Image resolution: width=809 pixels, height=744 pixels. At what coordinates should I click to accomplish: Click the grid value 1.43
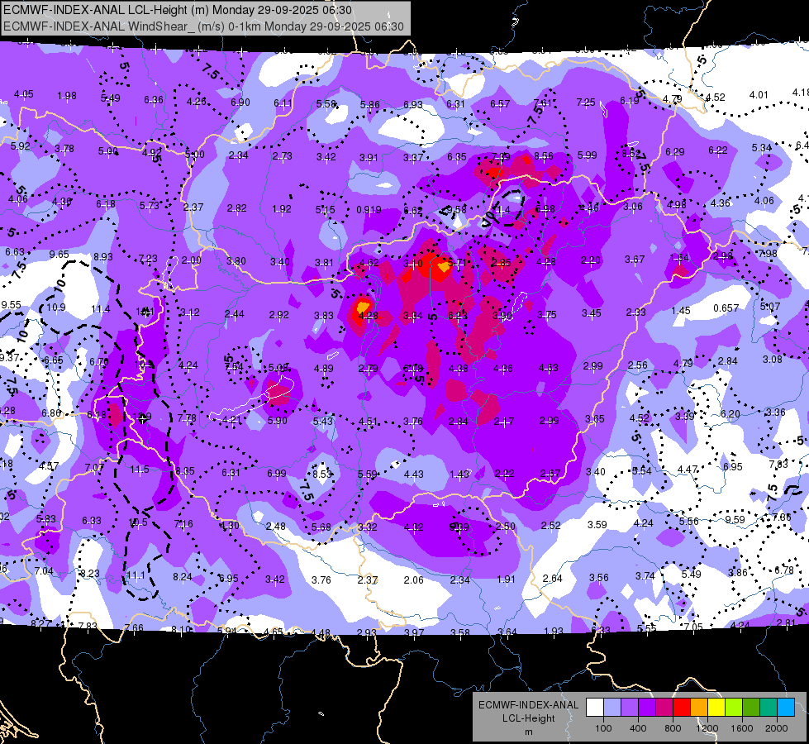(x=459, y=474)
